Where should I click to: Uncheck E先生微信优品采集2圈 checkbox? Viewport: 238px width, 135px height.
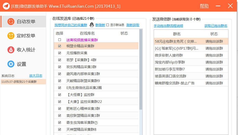59,88
